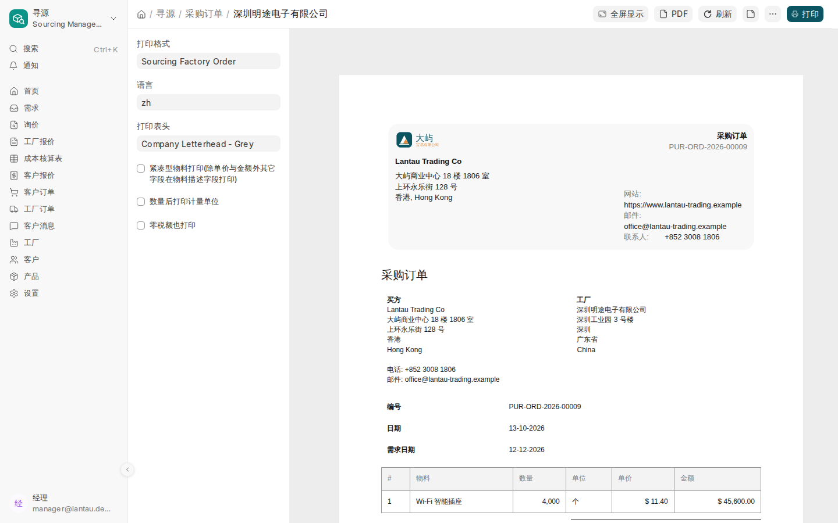The height and width of the screenshot is (523, 838).
Task: Collapse the sidebar with the chevron
Action: [127, 470]
